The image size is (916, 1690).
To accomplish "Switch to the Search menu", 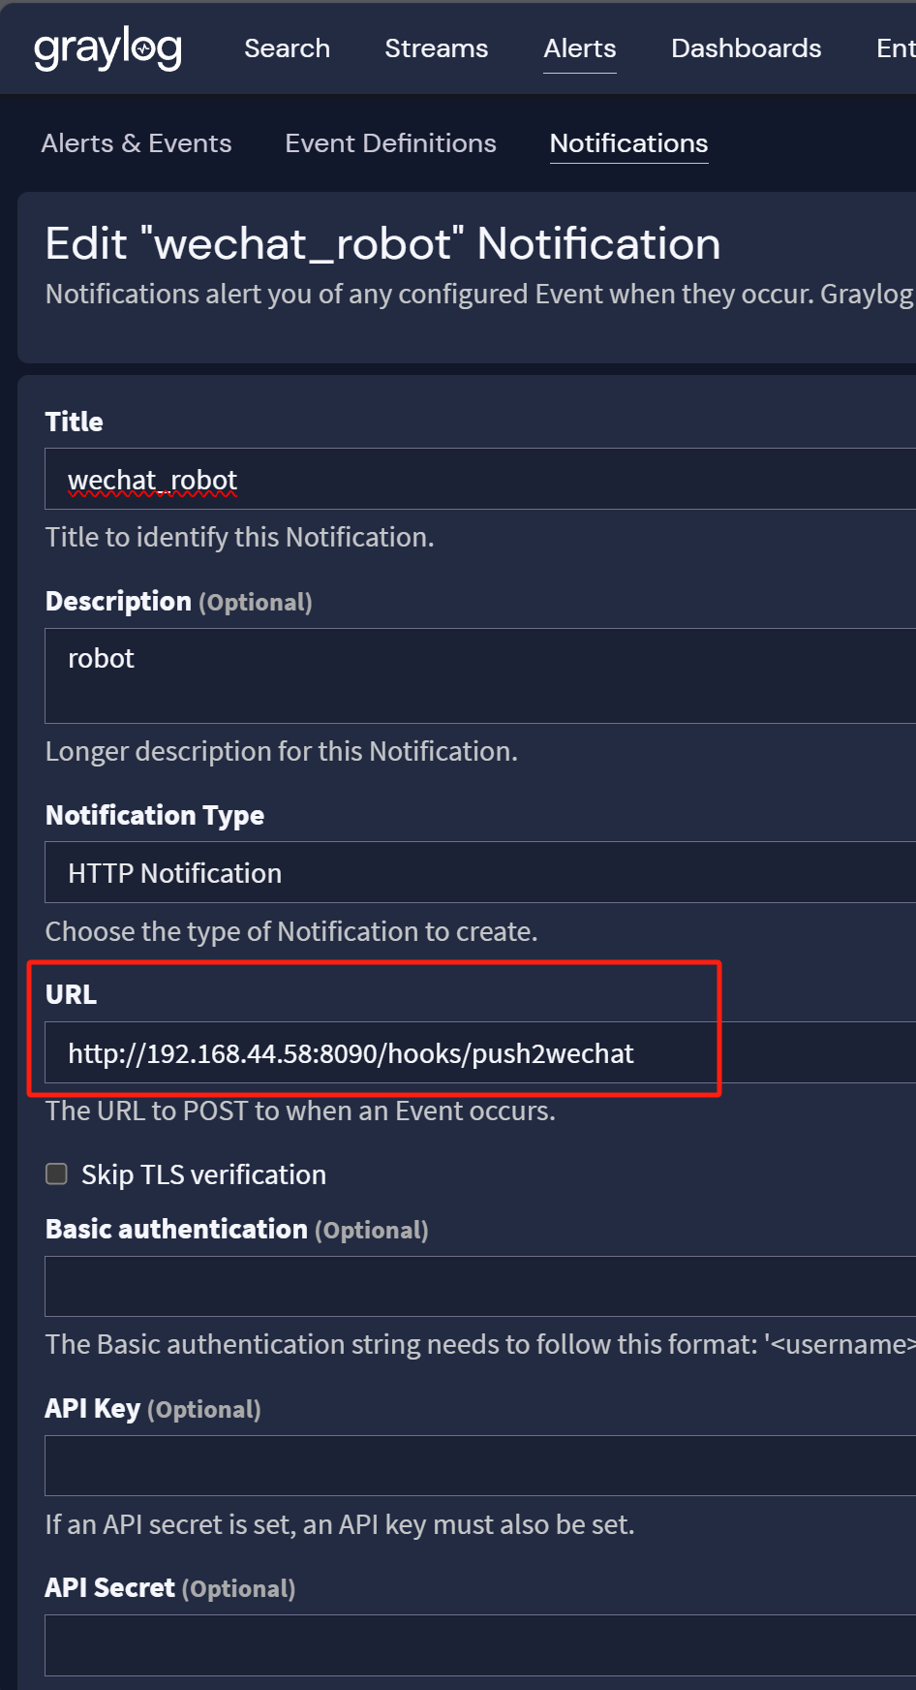I will (x=287, y=47).
